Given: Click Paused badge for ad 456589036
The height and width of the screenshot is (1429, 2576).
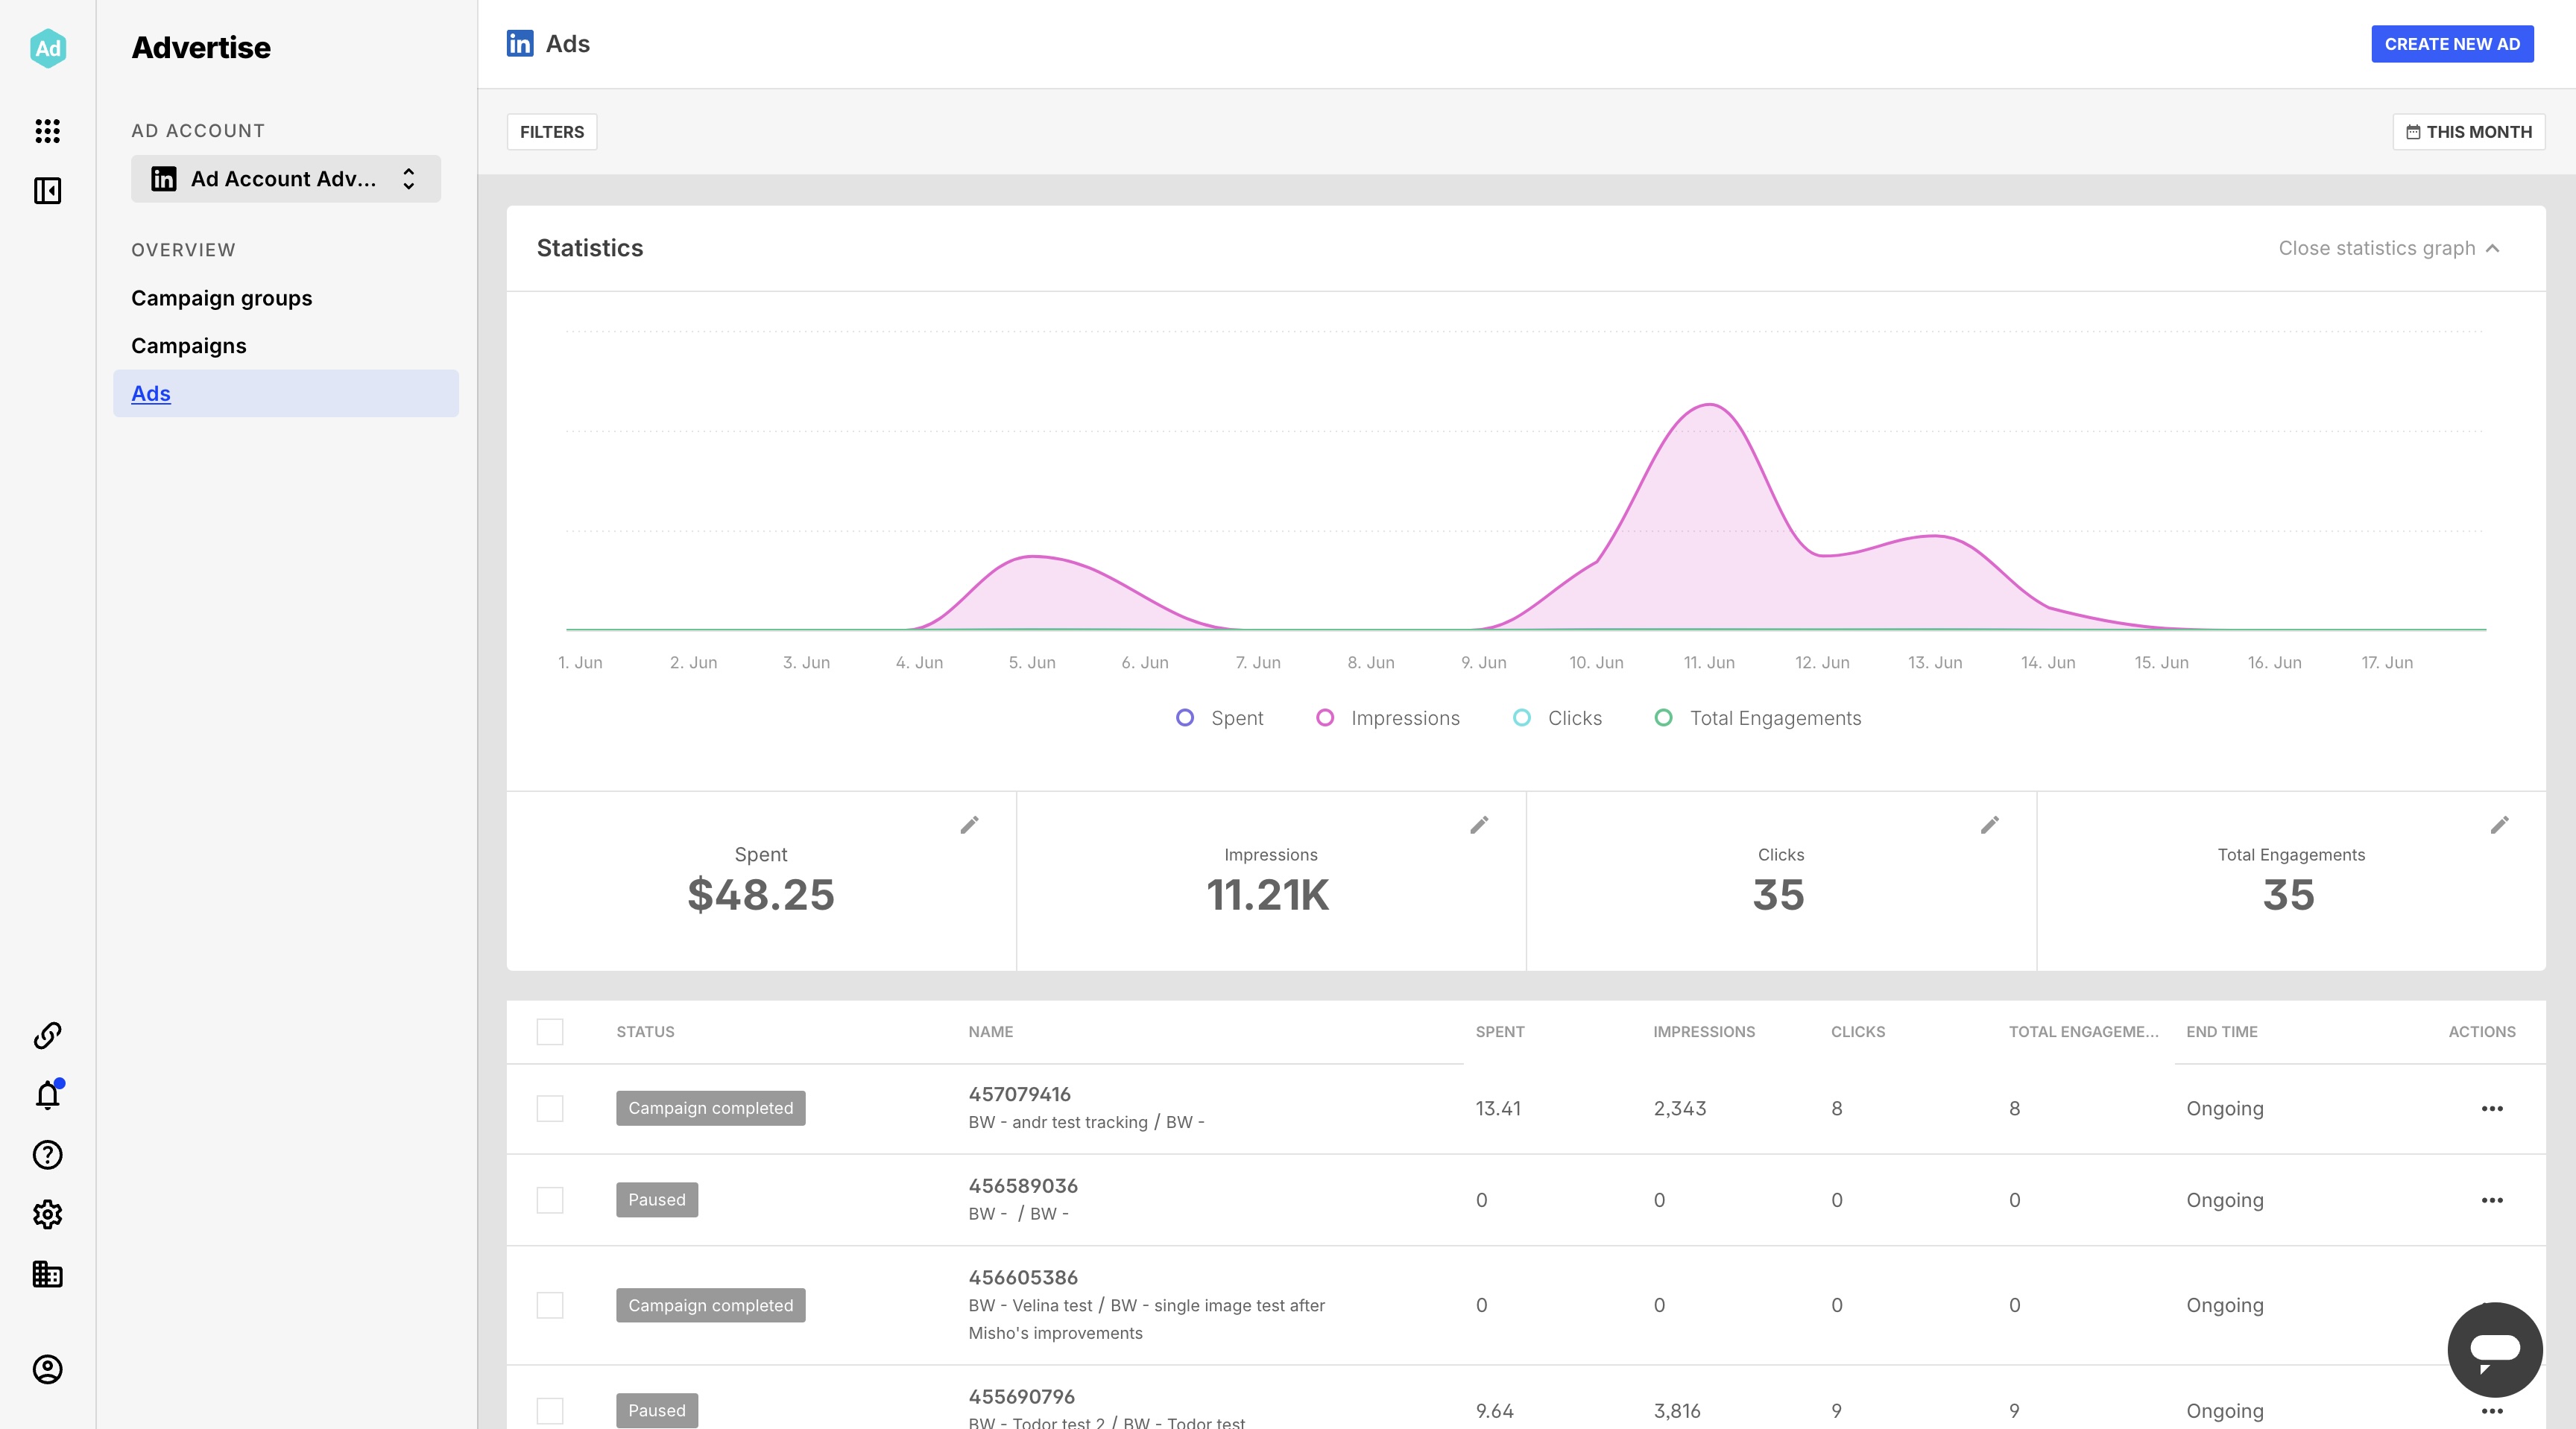Looking at the screenshot, I should point(657,1200).
